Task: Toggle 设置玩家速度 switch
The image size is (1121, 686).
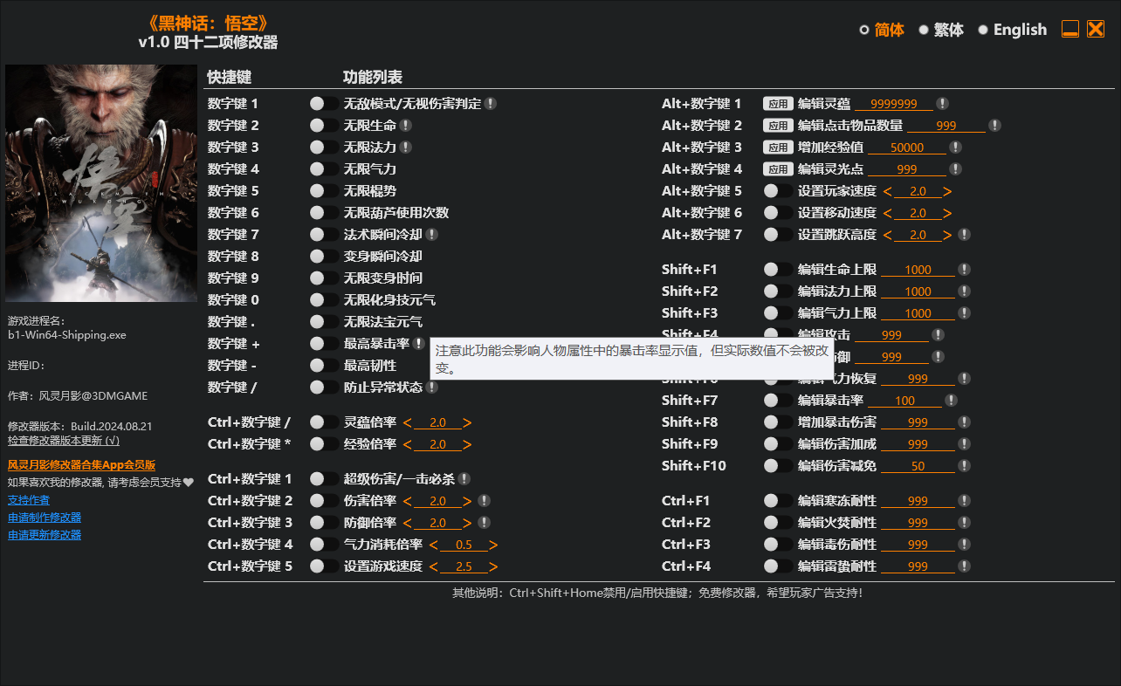Action: click(778, 191)
